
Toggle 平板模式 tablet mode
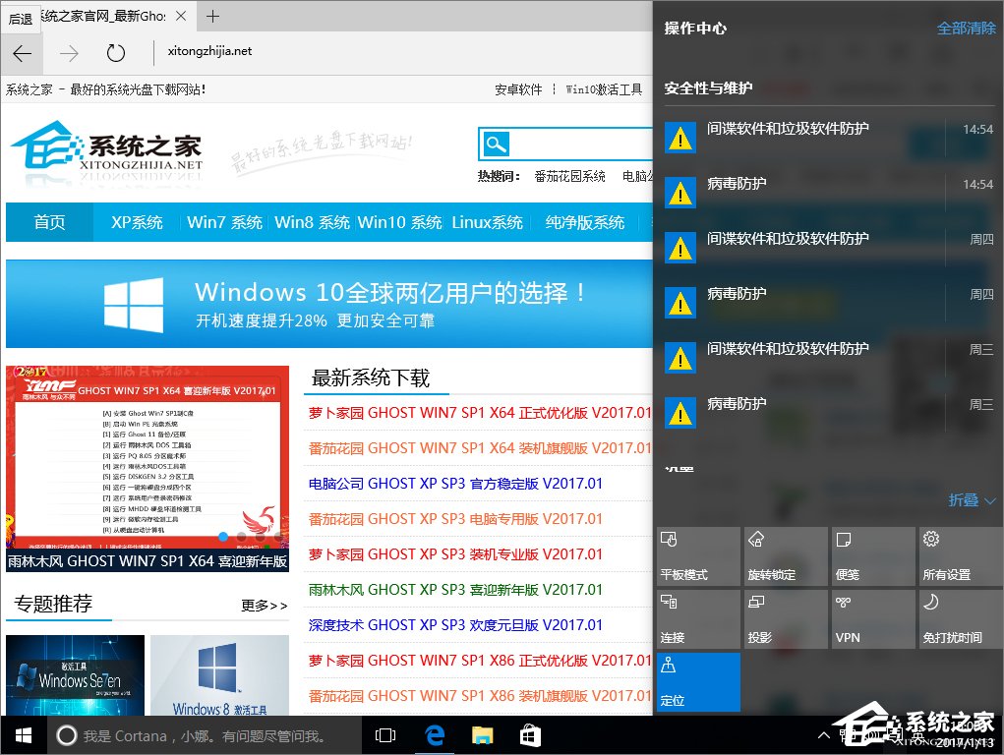[x=698, y=556]
